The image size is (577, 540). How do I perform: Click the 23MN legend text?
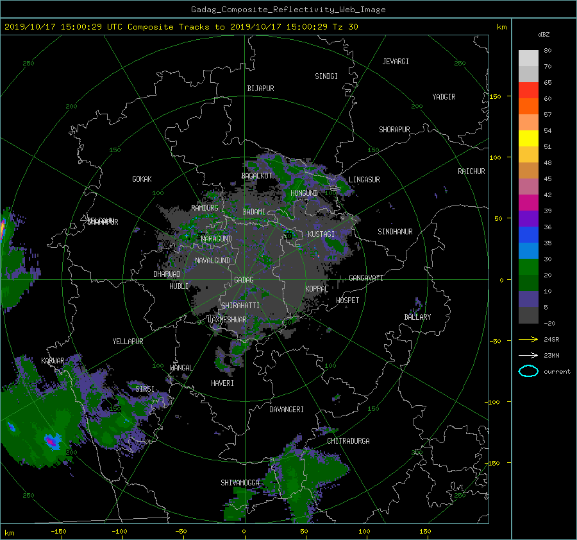pyautogui.click(x=551, y=355)
